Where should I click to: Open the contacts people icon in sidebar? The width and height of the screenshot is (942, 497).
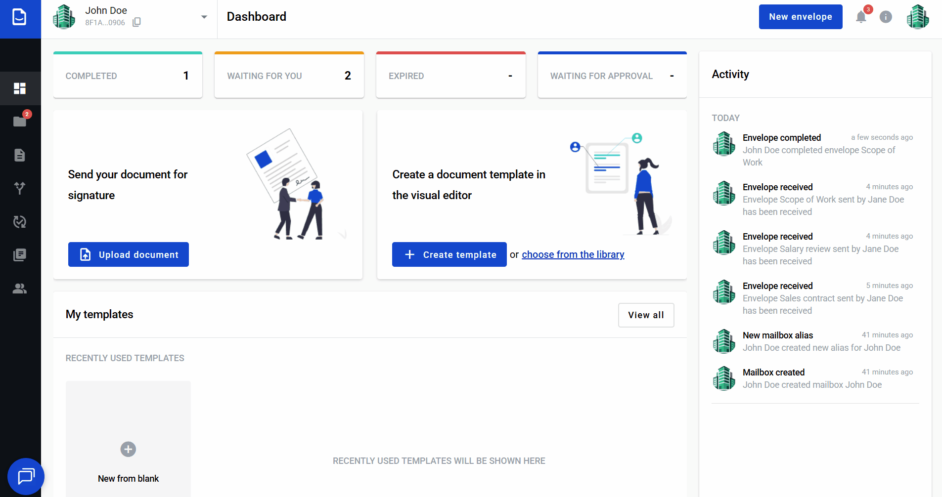tap(20, 289)
